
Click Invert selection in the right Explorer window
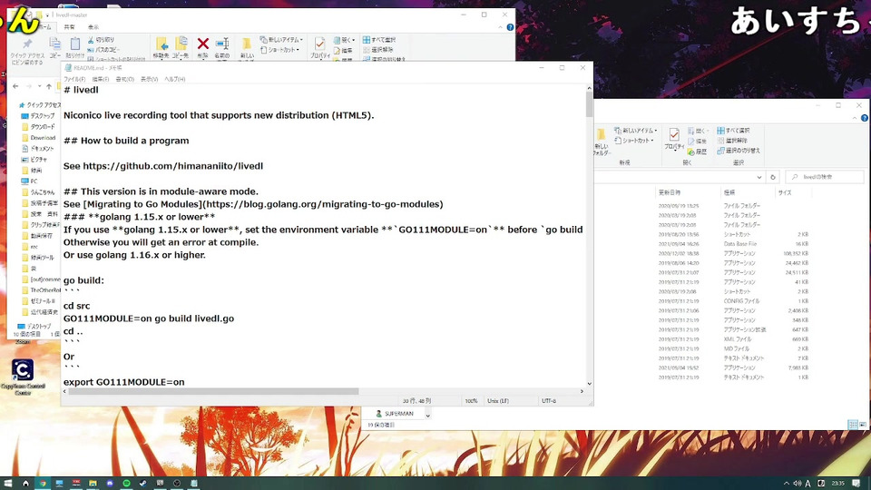(739, 151)
